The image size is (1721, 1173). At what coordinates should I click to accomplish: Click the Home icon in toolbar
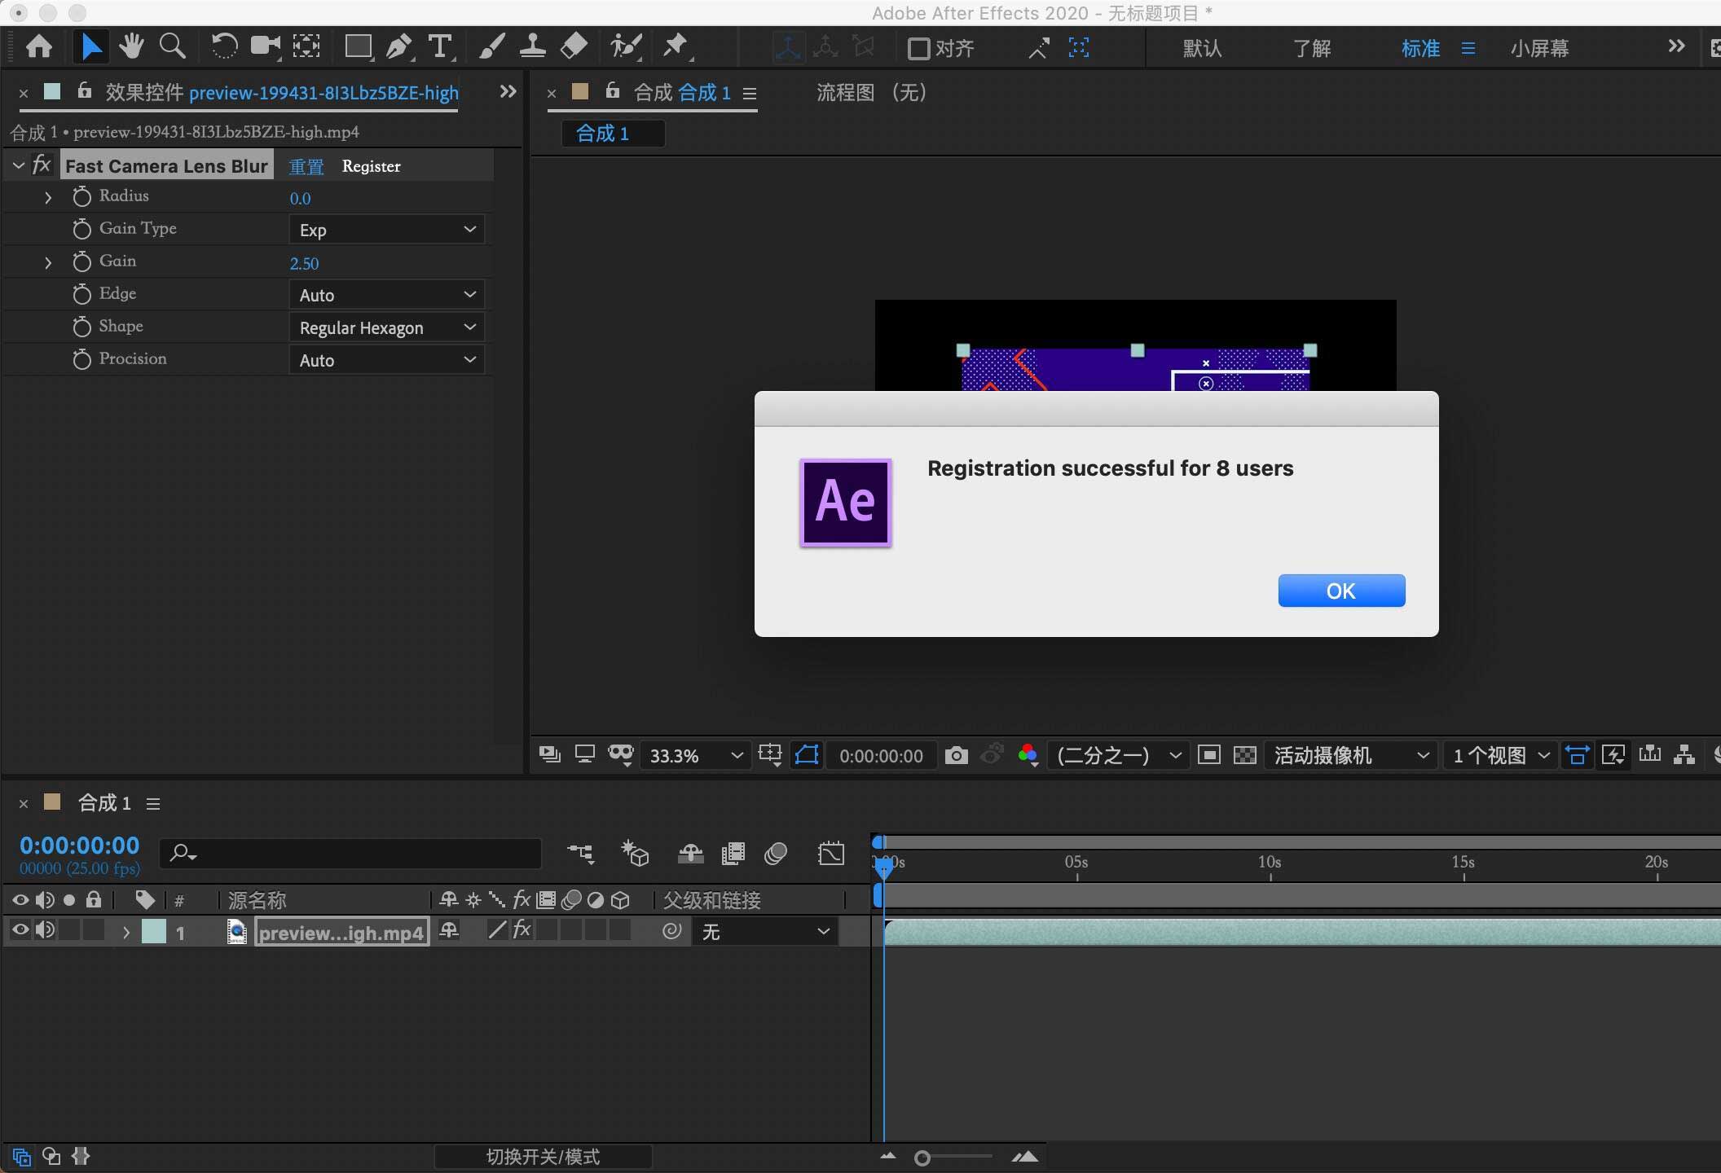pyautogui.click(x=39, y=46)
